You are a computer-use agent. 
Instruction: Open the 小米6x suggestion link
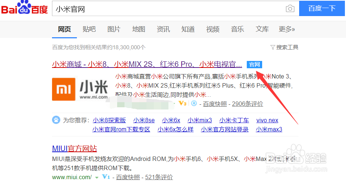click(171, 120)
